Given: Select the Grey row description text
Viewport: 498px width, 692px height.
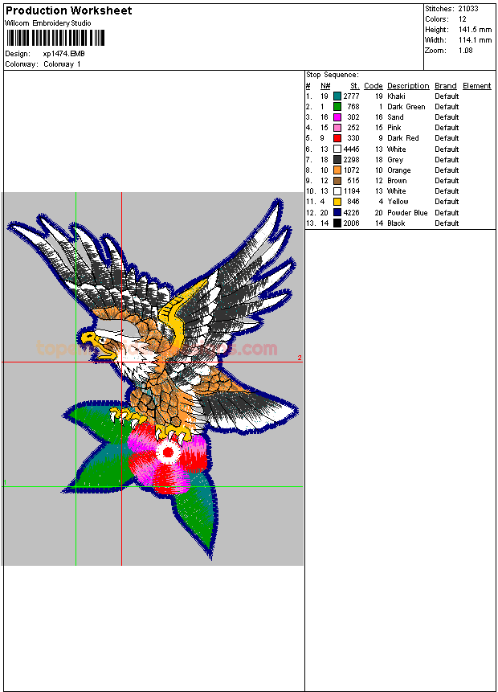Looking at the screenshot, I should [395, 160].
